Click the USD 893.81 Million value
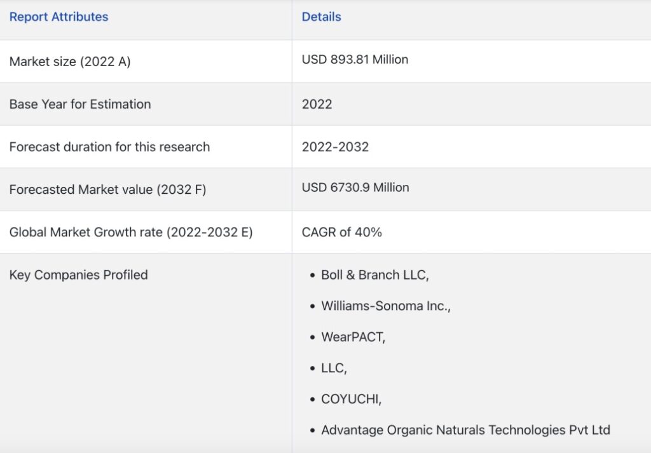Image resolution: width=651 pixels, height=453 pixels. tap(355, 60)
